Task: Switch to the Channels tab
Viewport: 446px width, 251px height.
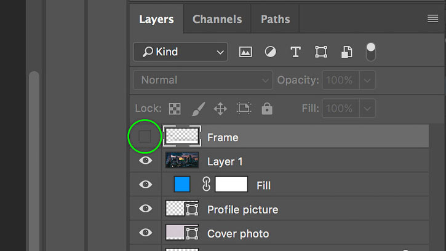Action: coord(217,19)
